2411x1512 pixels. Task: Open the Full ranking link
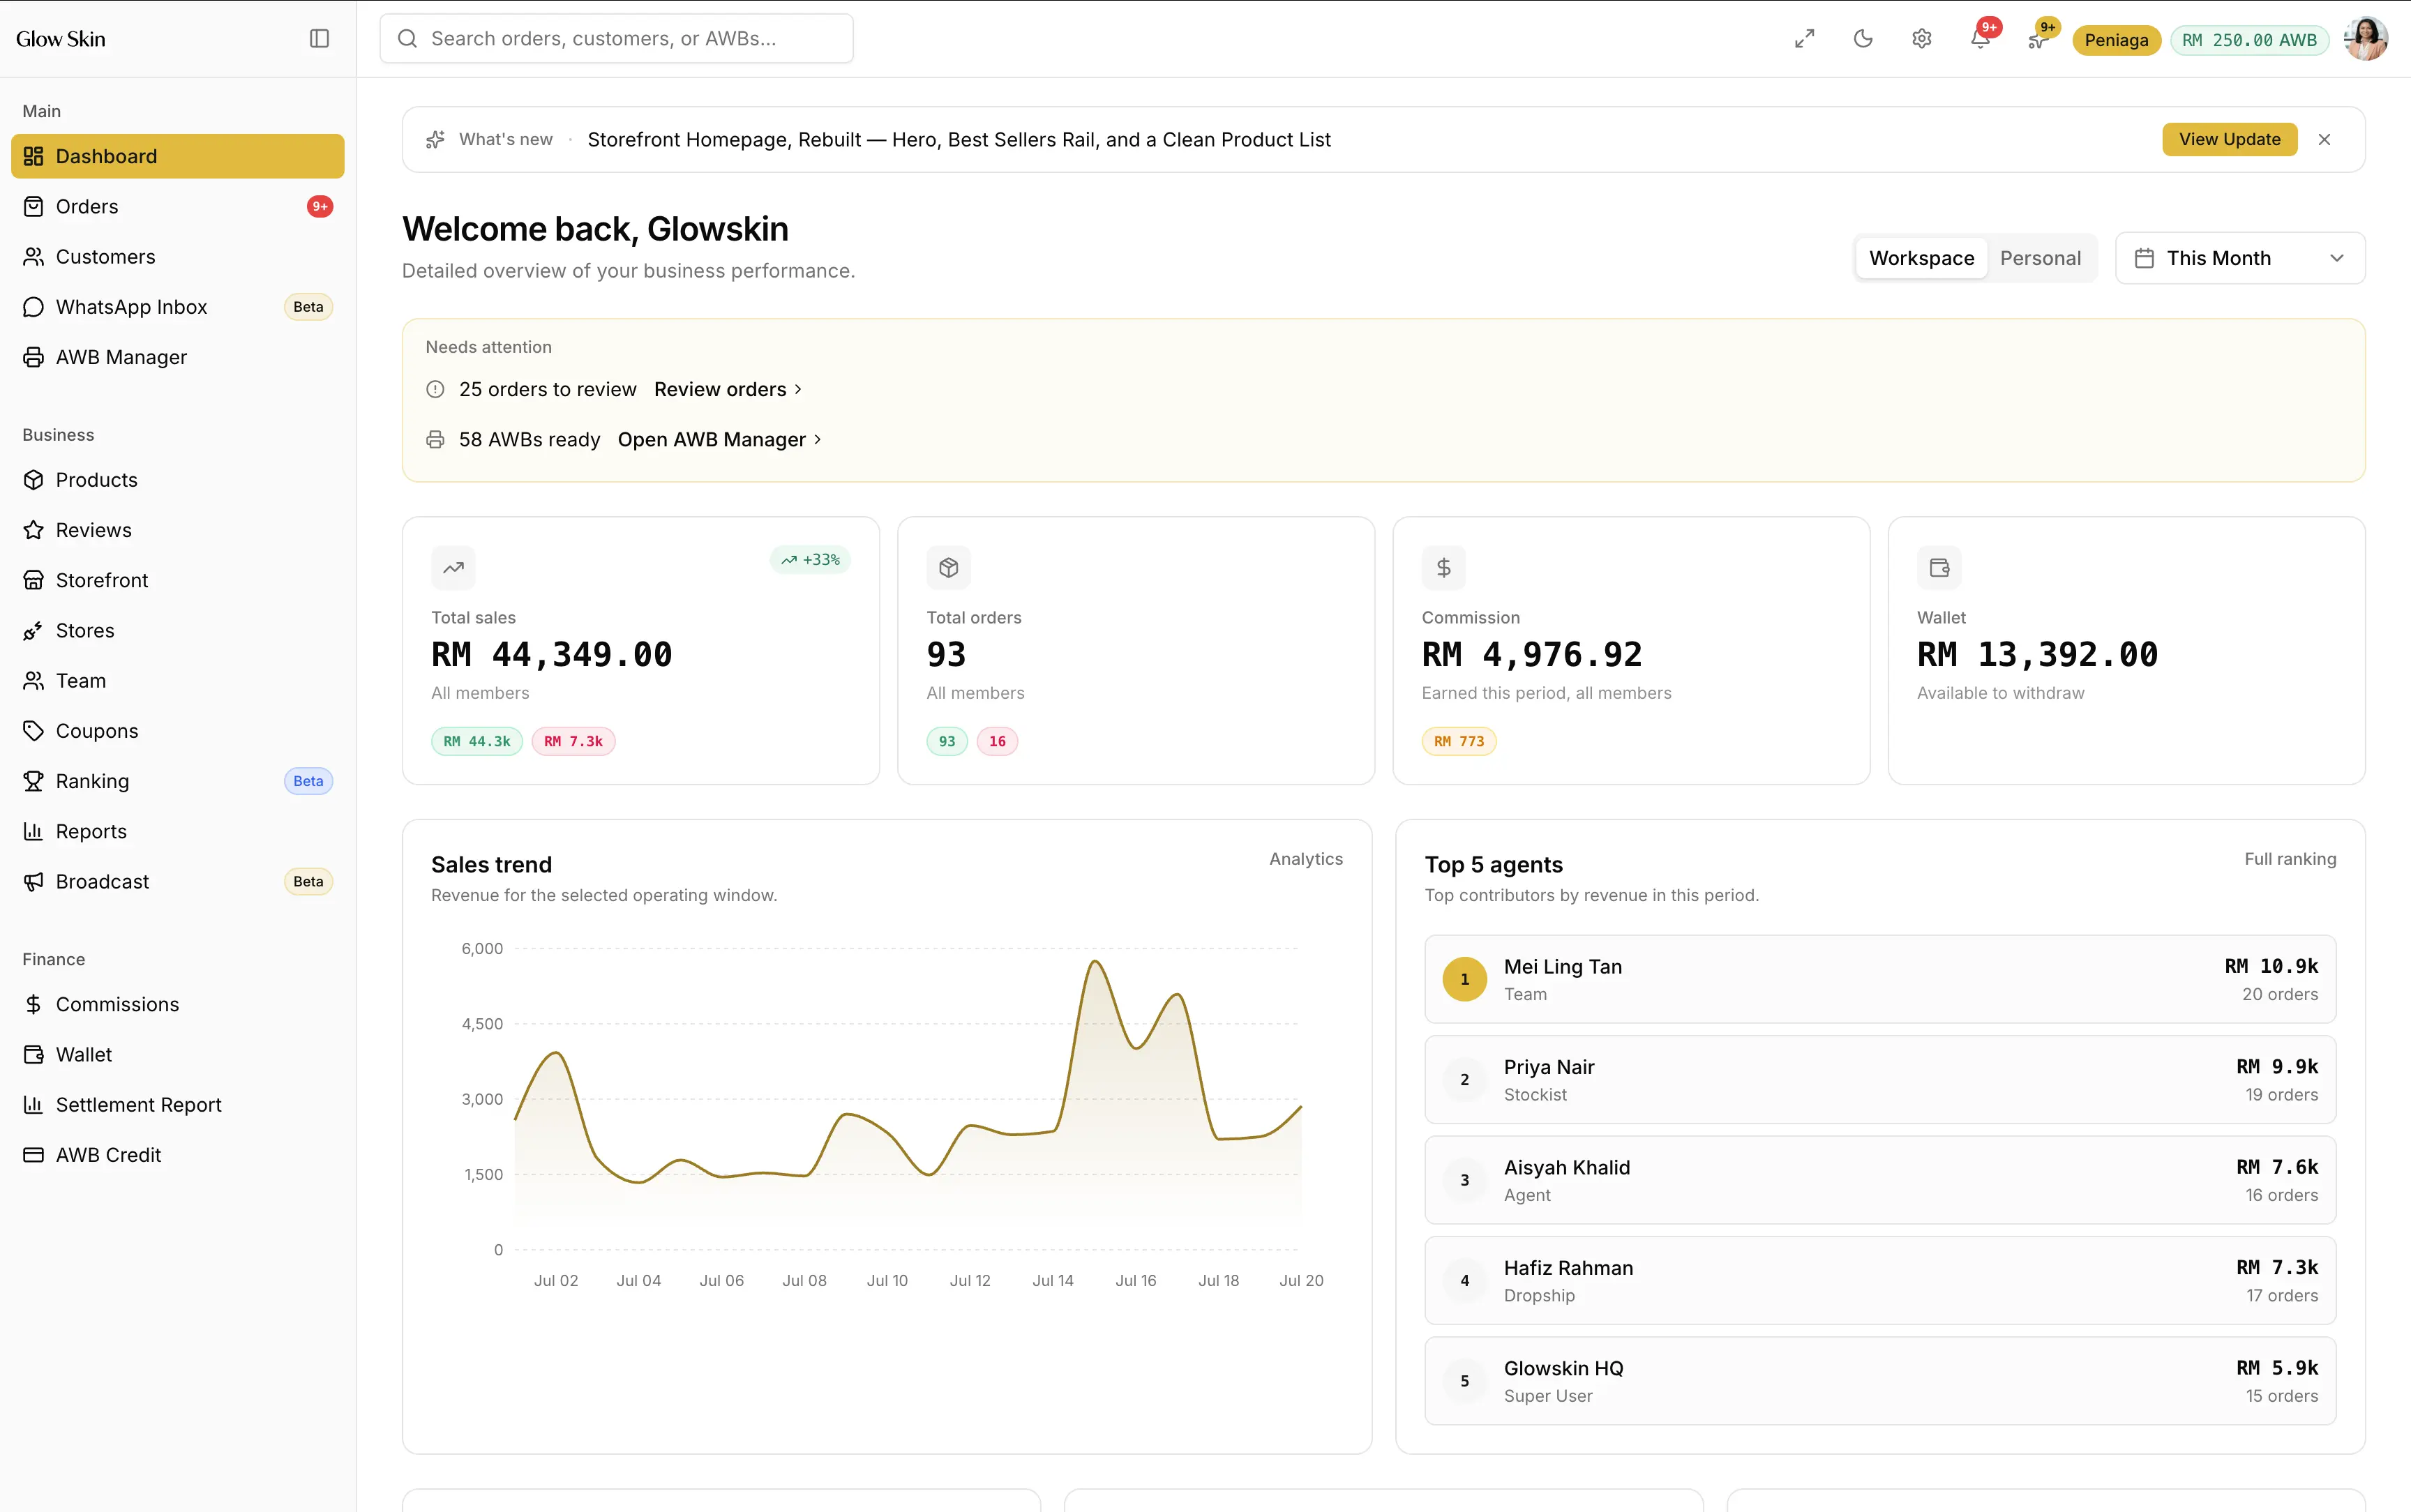coord(2290,859)
